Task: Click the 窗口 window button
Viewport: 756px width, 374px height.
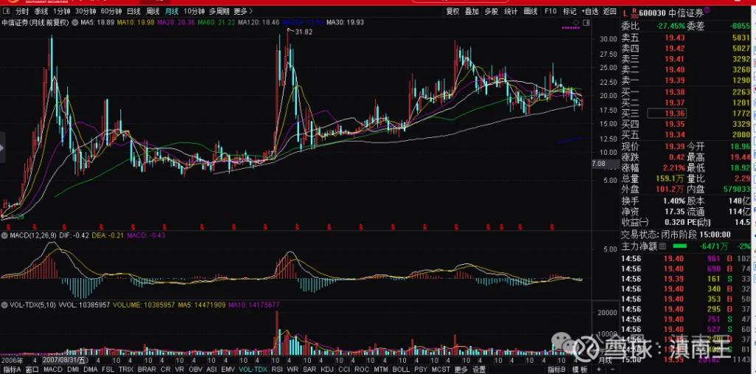Action: point(32,370)
